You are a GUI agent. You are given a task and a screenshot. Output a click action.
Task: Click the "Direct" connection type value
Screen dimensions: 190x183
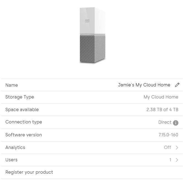click(x=165, y=122)
